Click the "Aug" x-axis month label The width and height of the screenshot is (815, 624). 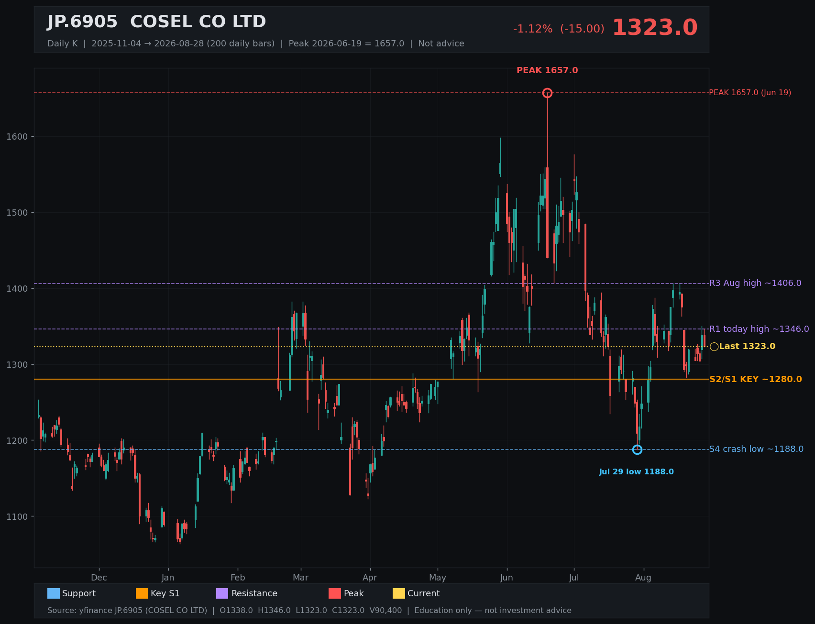[643, 578]
